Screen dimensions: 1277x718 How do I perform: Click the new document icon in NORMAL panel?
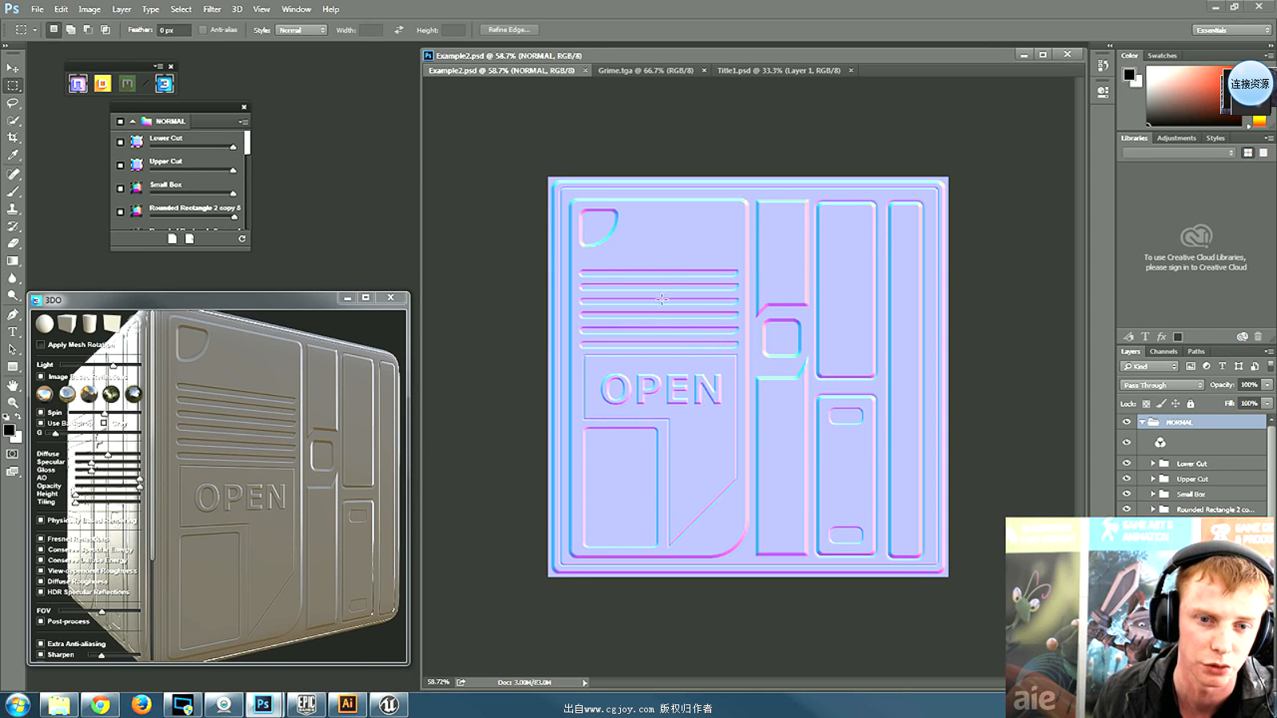pos(172,239)
